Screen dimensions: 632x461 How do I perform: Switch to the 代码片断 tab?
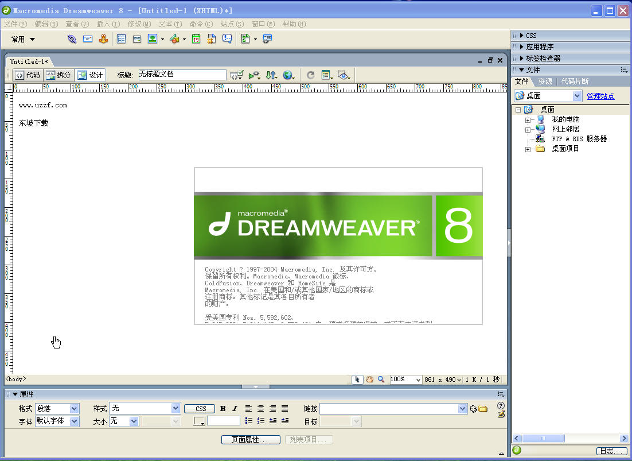575,82
